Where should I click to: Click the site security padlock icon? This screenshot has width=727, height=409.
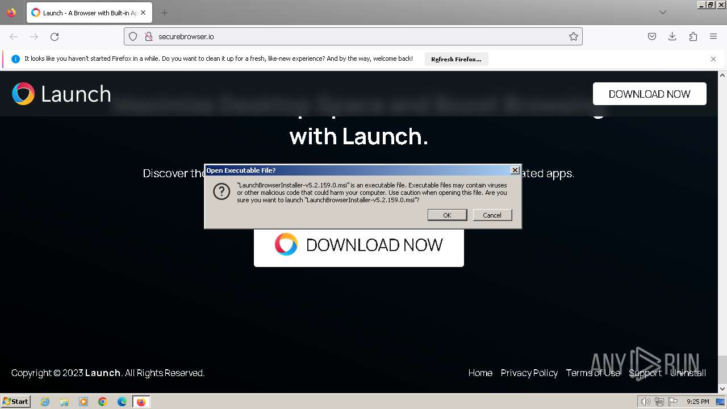click(149, 36)
